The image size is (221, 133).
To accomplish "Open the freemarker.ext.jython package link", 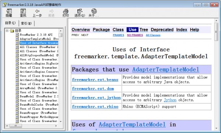I will click(x=97, y=97).
